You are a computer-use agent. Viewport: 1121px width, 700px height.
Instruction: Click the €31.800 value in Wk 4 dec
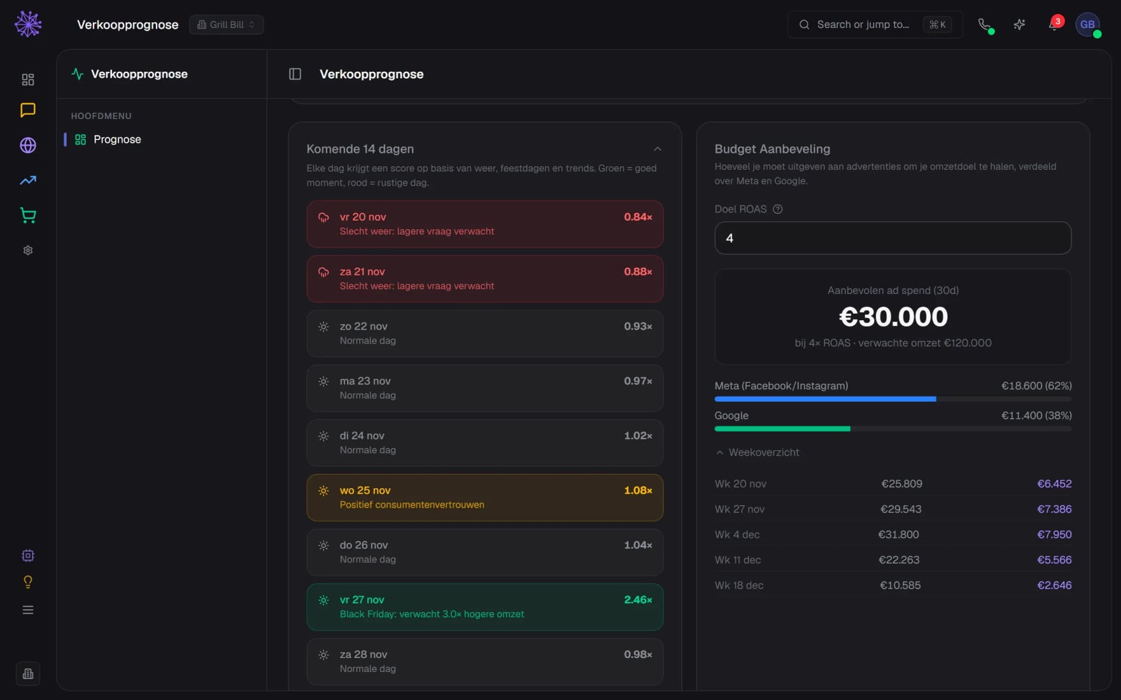899,534
